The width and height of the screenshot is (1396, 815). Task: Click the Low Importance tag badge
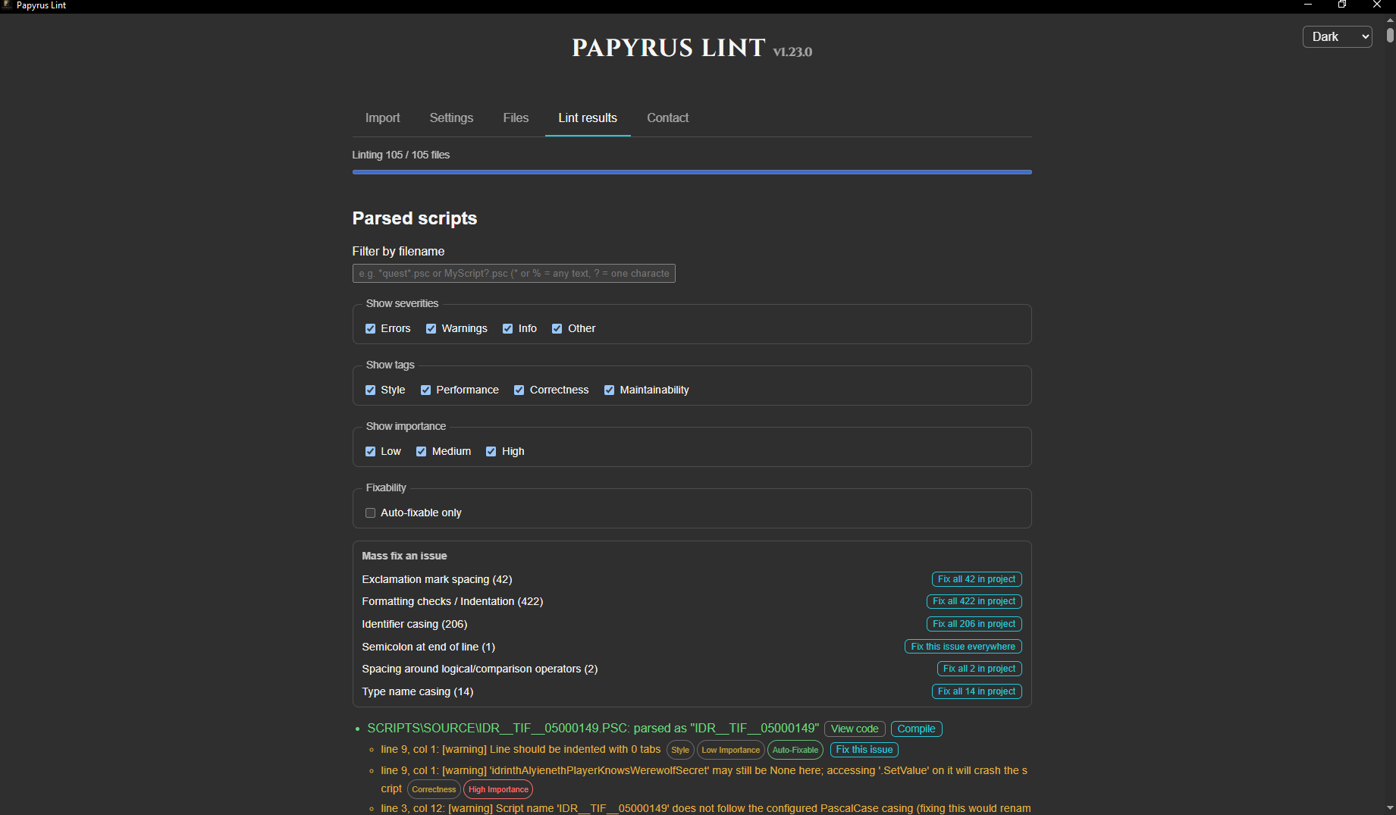pyautogui.click(x=730, y=750)
